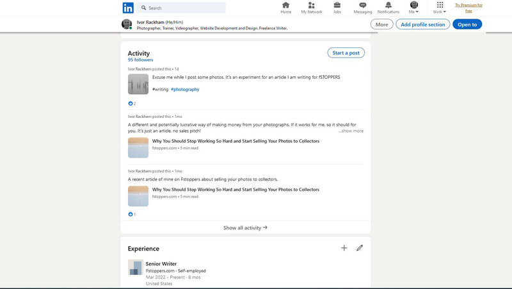Expand the Me profile menu
Image resolution: width=512 pixels, height=289 pixels.
click(x=413, y=8)
